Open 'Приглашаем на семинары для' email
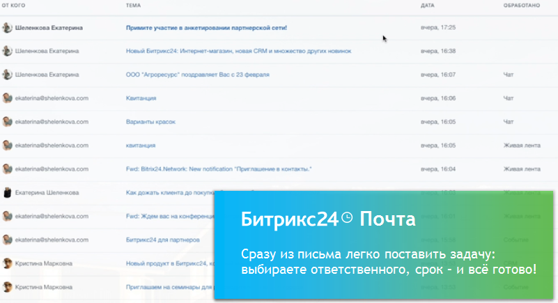This screenshot has width=558, height=303. point(170,287)
